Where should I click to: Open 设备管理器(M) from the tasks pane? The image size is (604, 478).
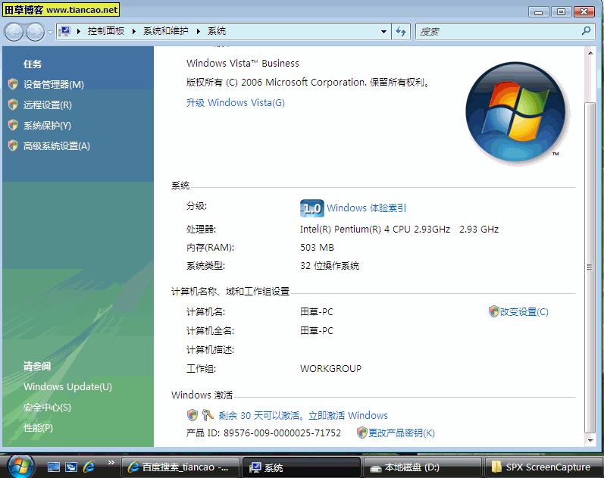54,84
